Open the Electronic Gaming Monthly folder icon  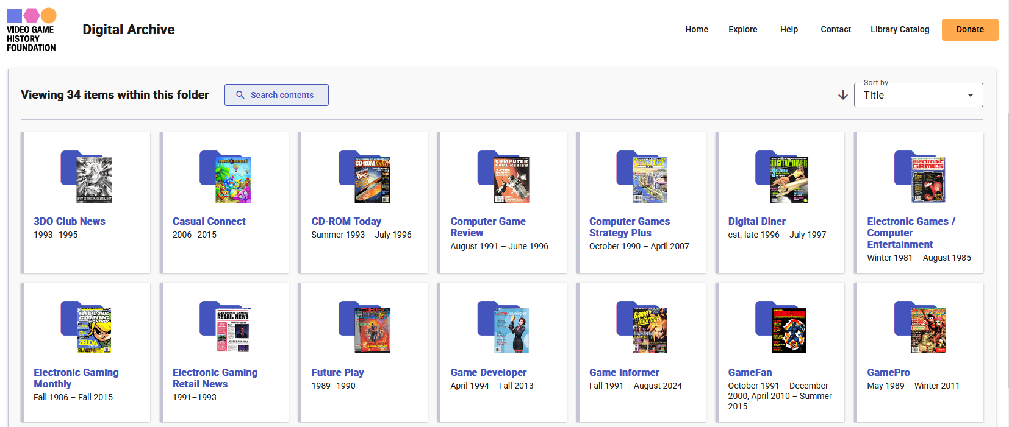click(86, 327)
